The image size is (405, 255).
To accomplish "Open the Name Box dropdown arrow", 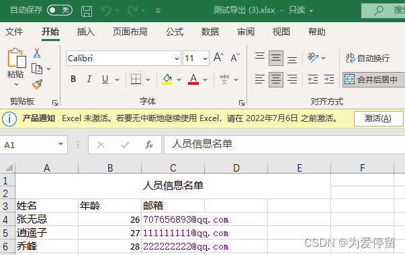I will [60, 144].
